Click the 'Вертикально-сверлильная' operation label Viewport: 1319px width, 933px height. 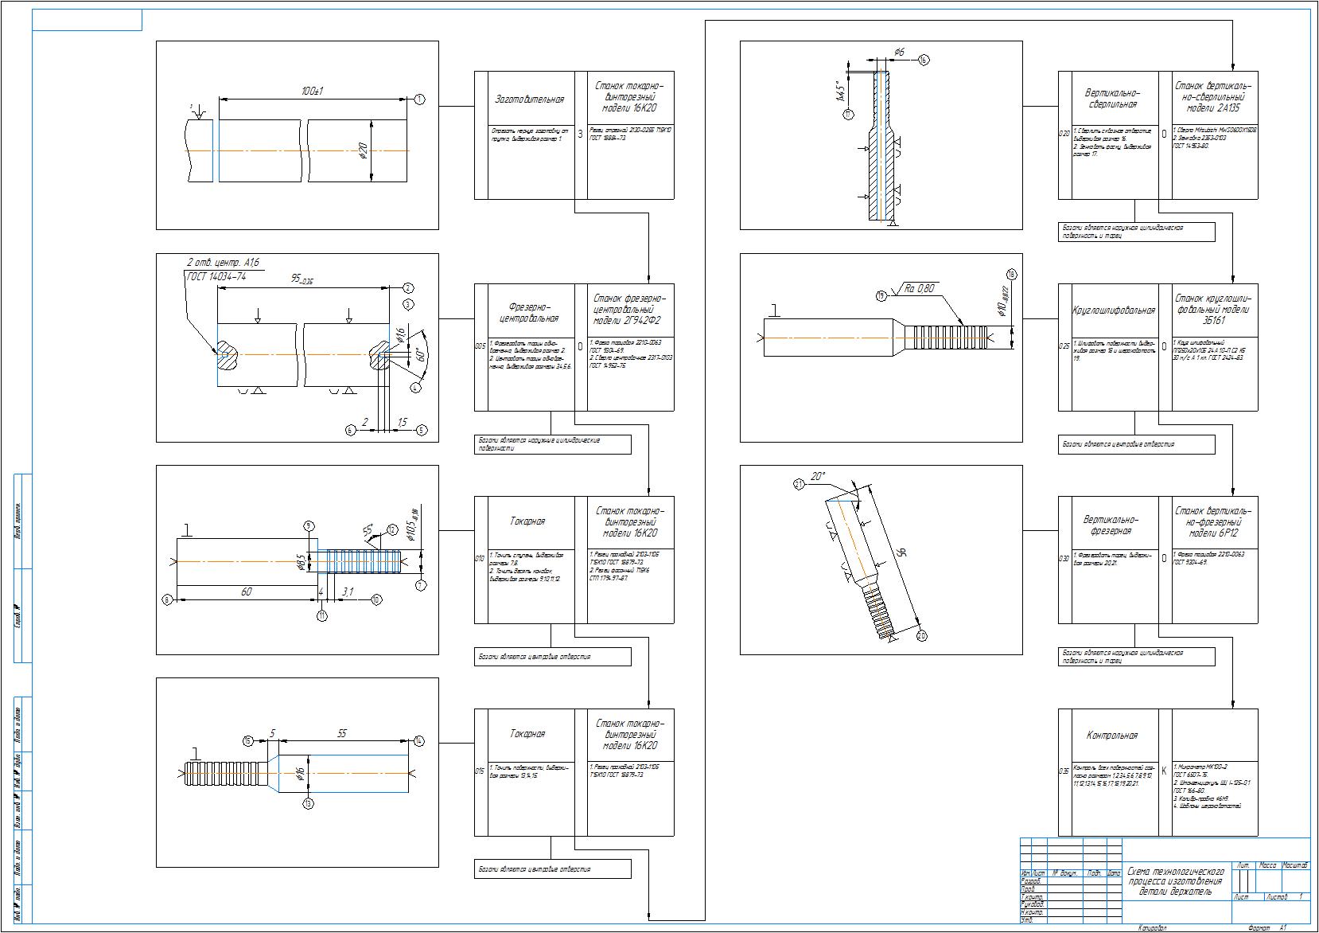tap(1111, 98)
